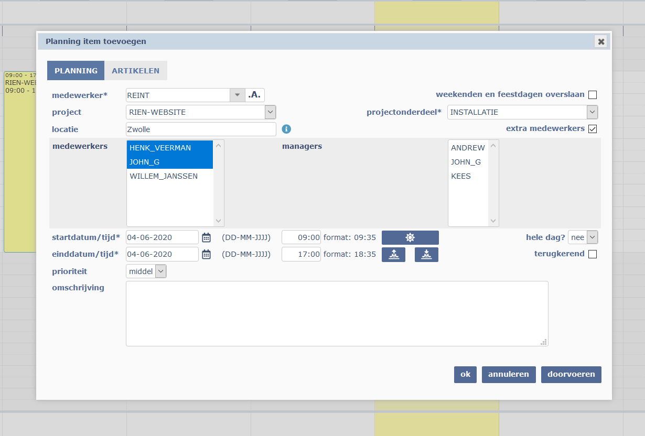This screenshot has width=645, height=436.
Task: Click the blue info icon beside locatie
Action: [x=286, y=129]
